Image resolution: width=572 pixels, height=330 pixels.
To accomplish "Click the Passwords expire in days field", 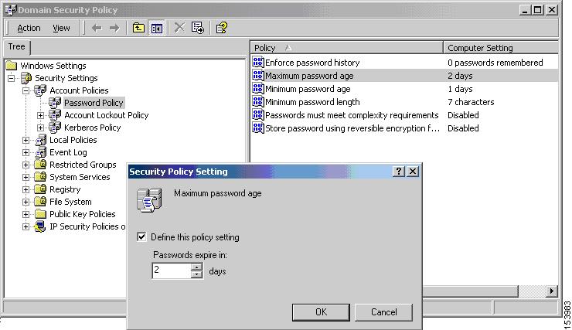I will [172, 270].
